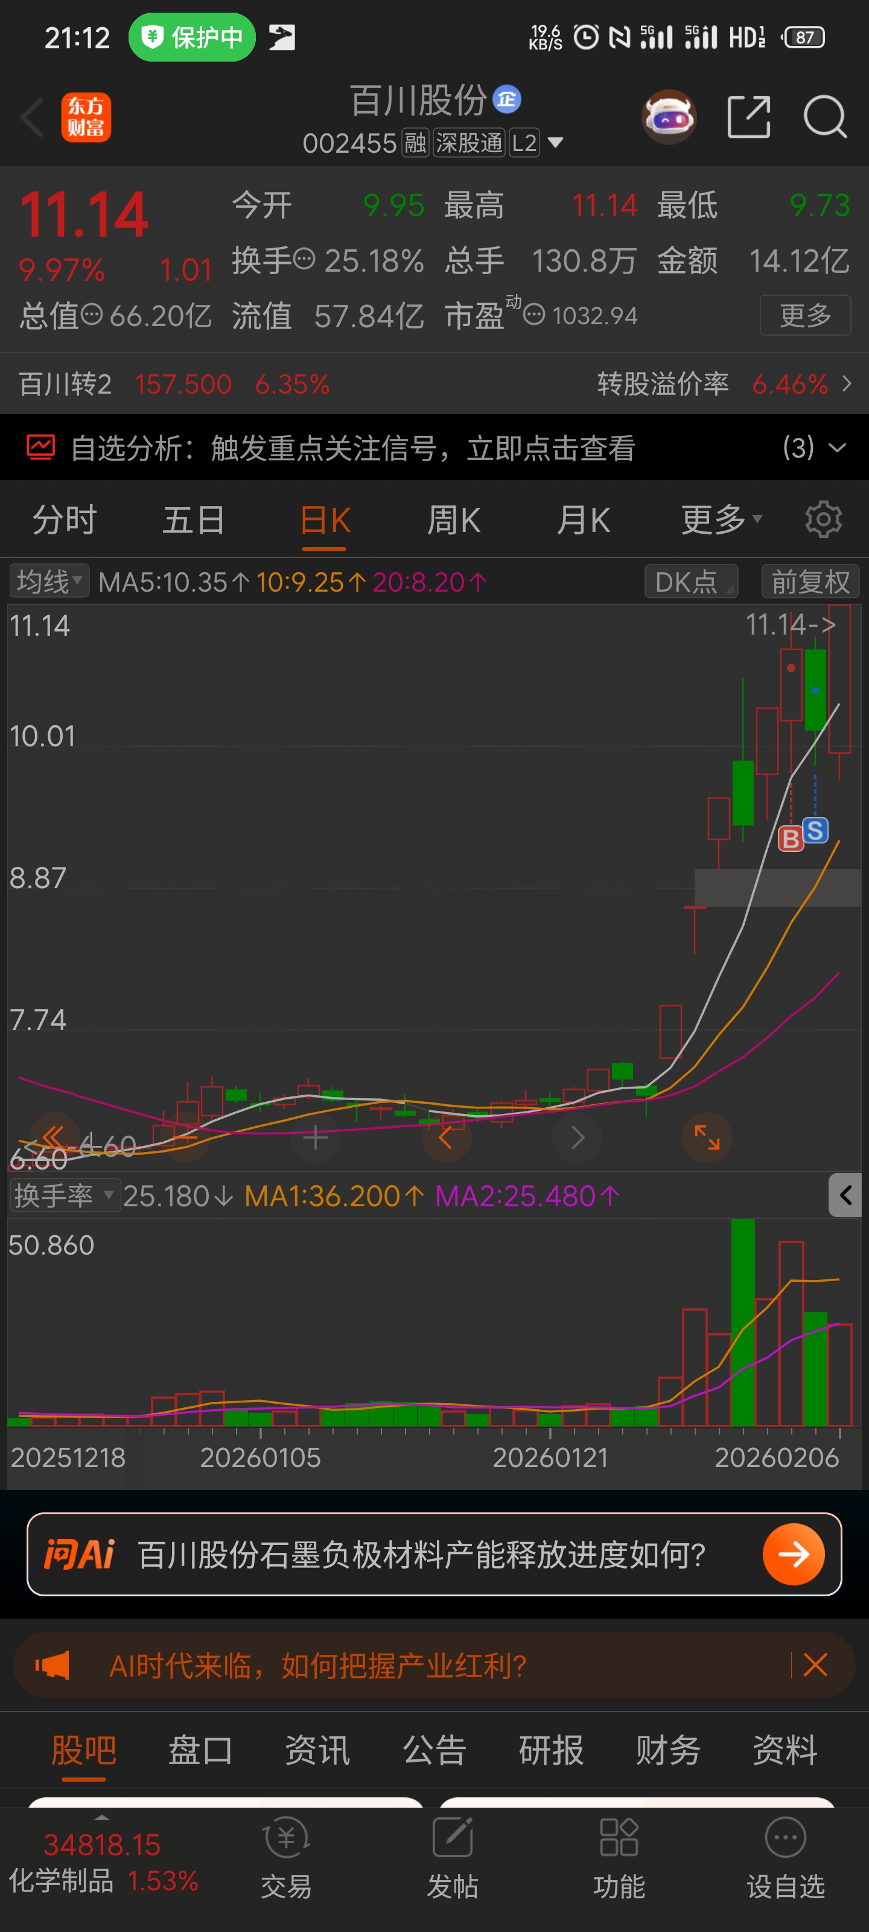Tap 更多 button in quote details

(x=805, y=315)
